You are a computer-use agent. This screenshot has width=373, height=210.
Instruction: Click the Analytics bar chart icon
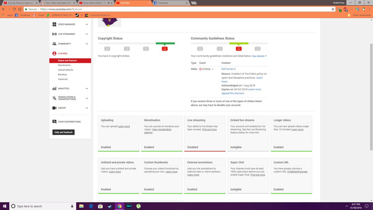tap(54, 89)
